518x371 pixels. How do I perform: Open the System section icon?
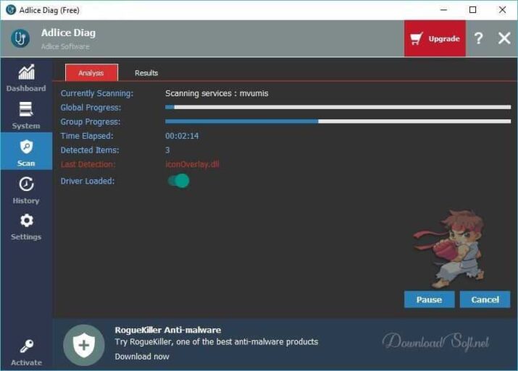[26, 109]
